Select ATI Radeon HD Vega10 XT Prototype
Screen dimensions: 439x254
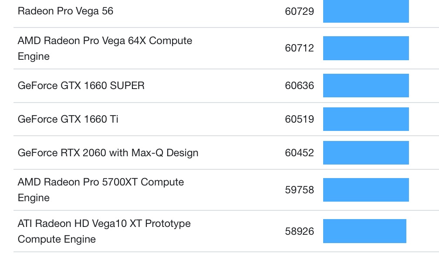(x=104, y=231)
